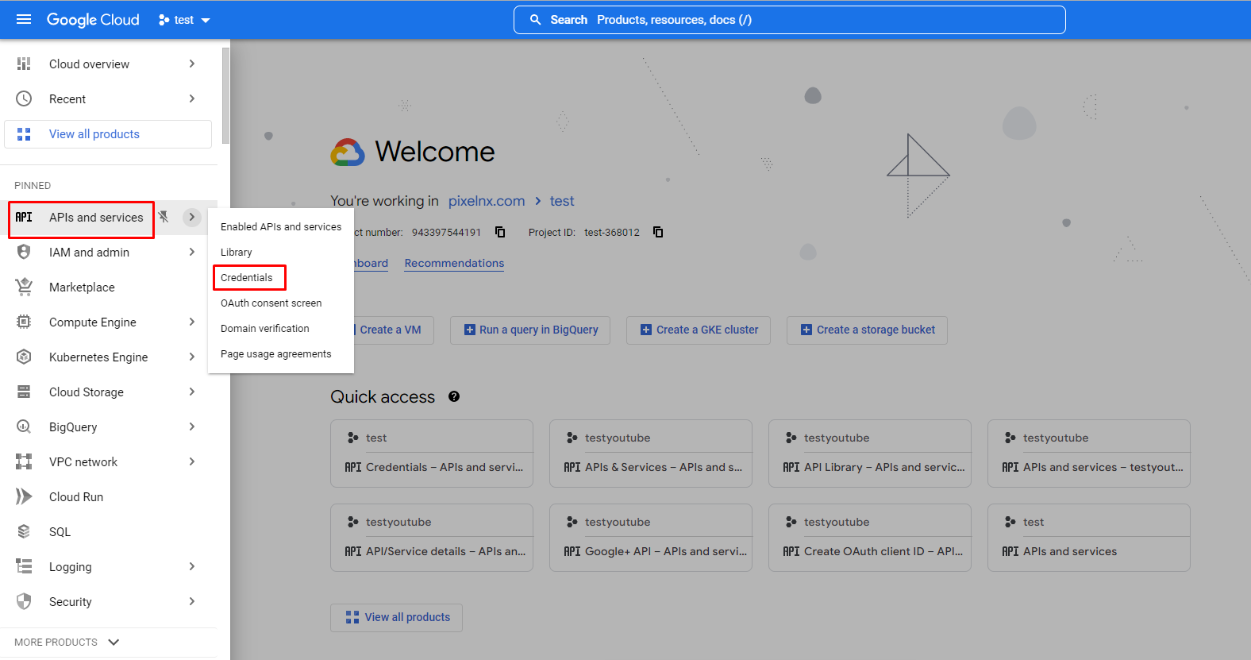Open Marketplace from the sidebar
Screen dimensions: 1251x660
coord(109,287)
